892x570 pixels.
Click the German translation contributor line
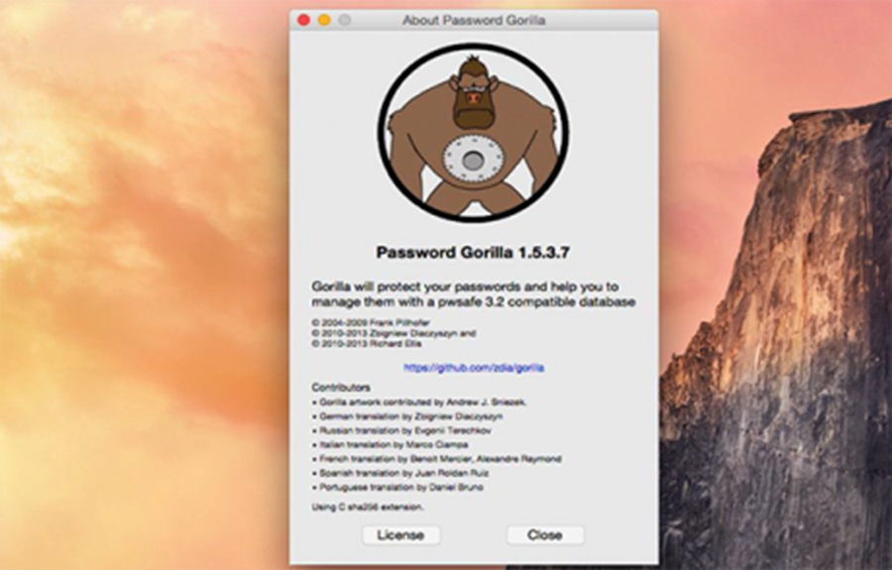click(x=407, y=416)
